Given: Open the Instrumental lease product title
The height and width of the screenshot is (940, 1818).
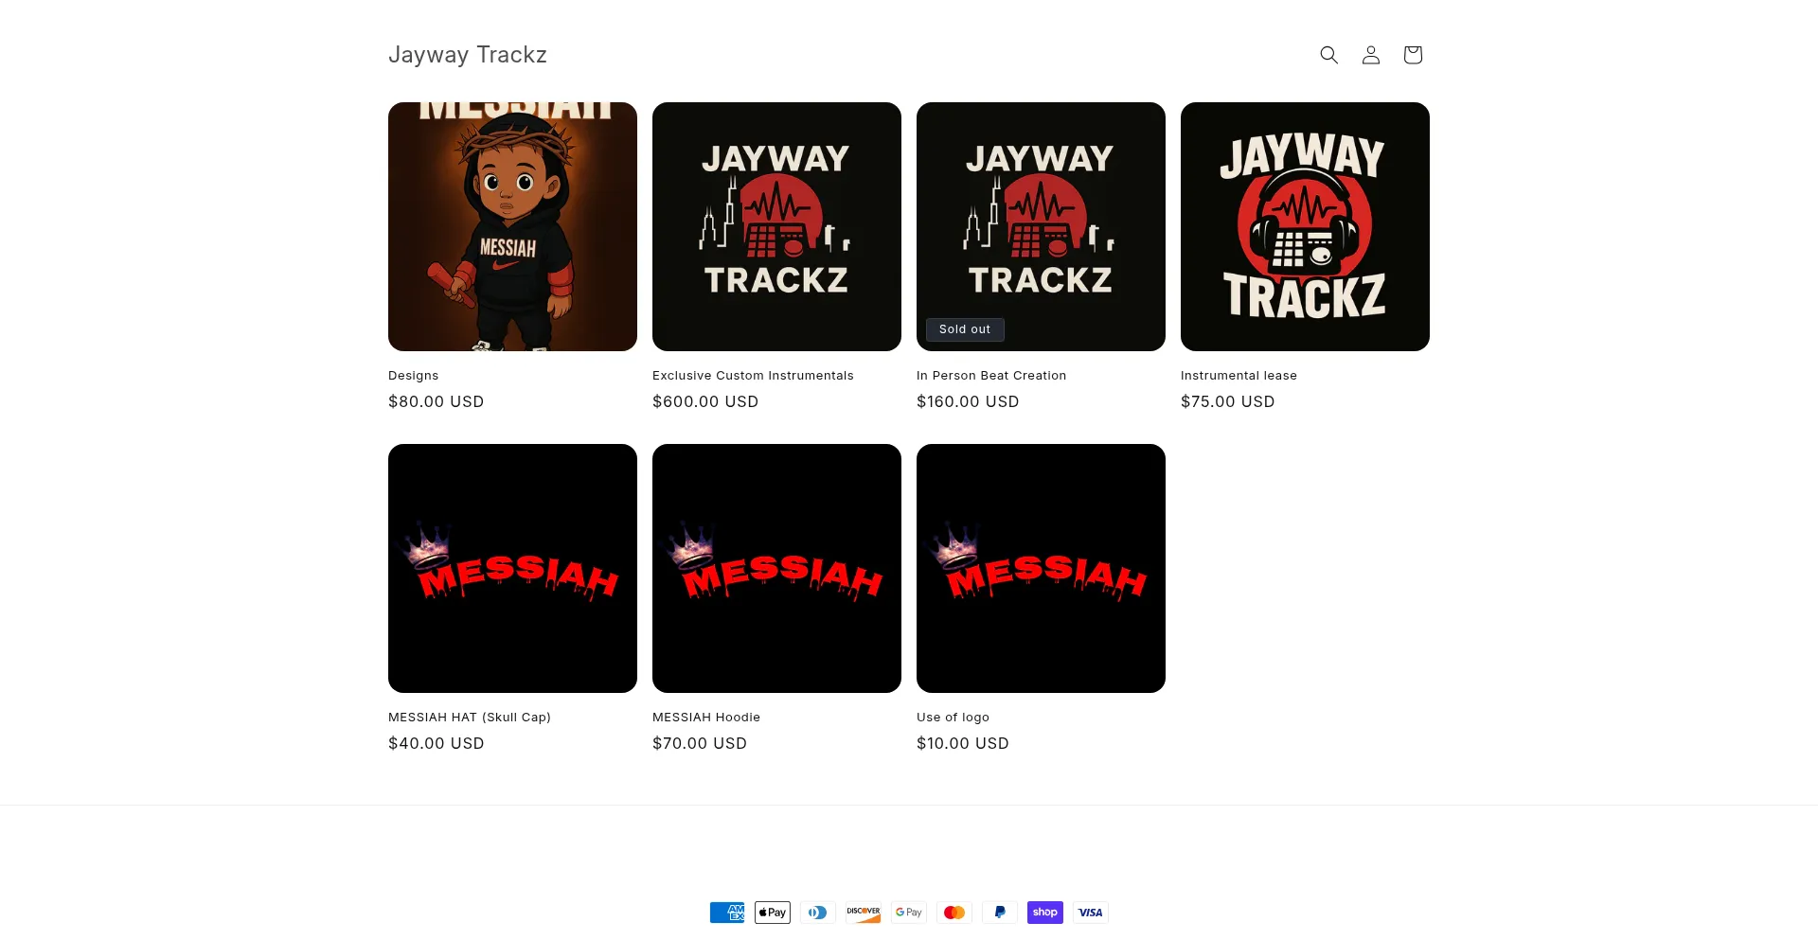Looking at the screenshot, I should [x=1239, y=376].
